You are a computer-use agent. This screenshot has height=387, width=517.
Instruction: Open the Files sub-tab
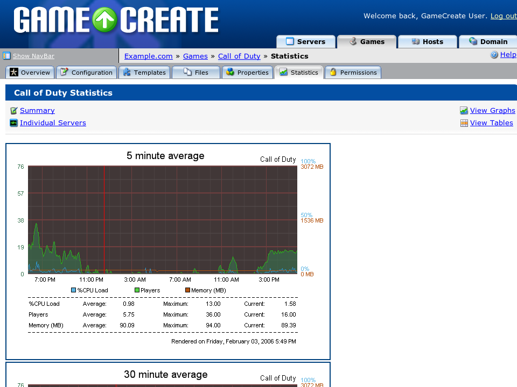pos(196,73)
